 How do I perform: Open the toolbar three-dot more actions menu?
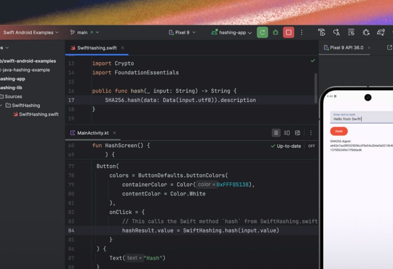(302, 33)
